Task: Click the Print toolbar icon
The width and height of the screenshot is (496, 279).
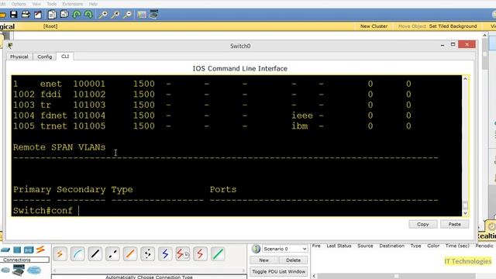Action: [26, 15]
